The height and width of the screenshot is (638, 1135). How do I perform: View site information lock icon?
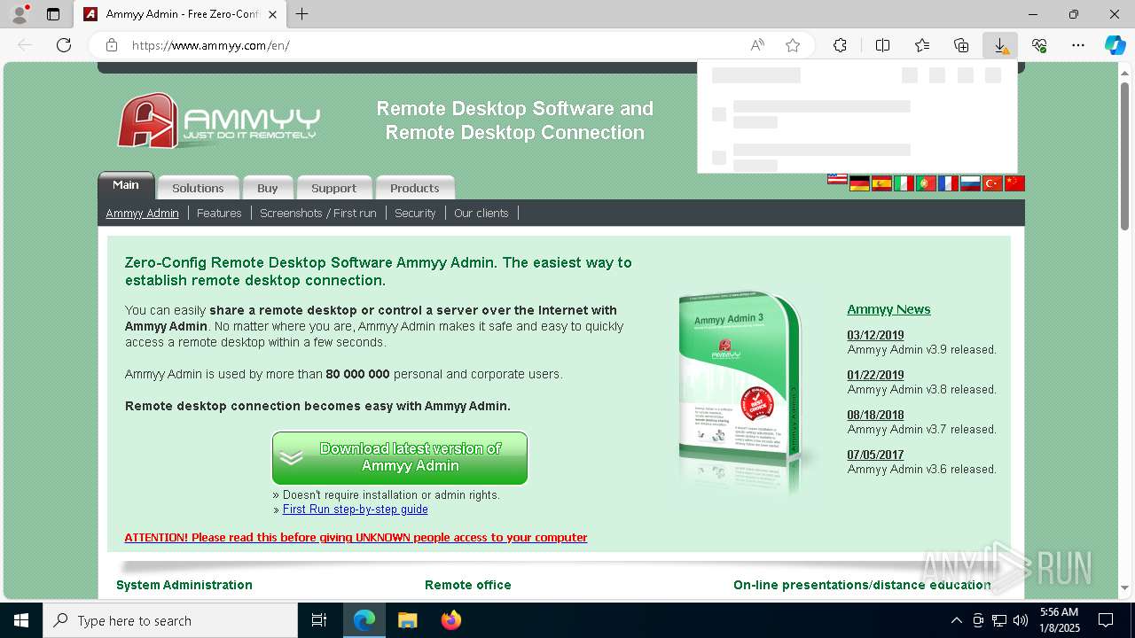click(x=111, y=45)
